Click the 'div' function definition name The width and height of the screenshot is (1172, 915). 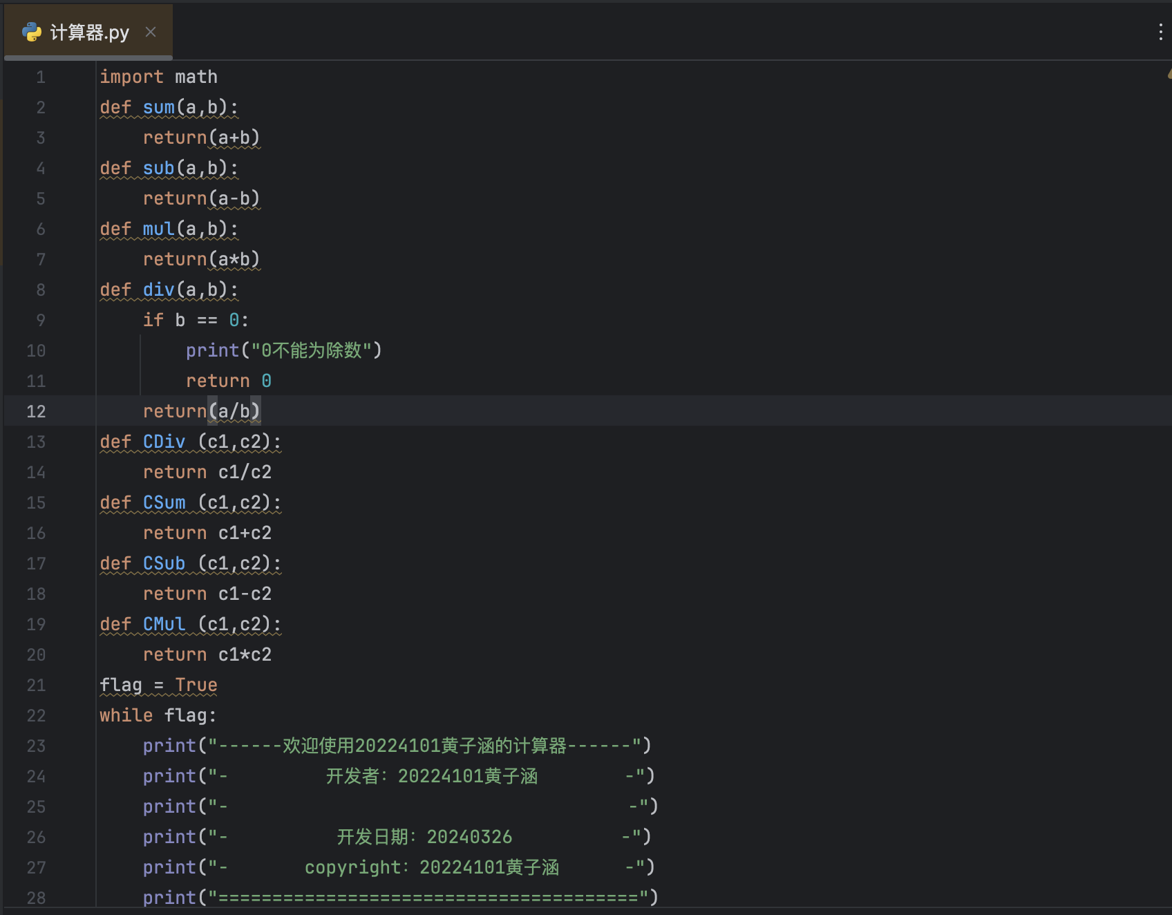pyautogui.click(x=158, y=290)
